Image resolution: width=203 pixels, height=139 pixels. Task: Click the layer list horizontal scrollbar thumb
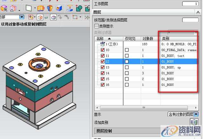coord(144,108)
